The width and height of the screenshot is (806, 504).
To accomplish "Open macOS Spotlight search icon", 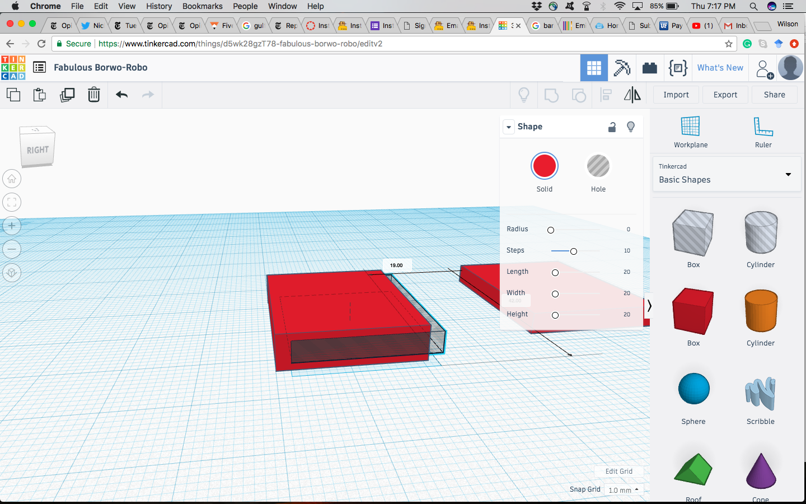I will click(753, 6).
